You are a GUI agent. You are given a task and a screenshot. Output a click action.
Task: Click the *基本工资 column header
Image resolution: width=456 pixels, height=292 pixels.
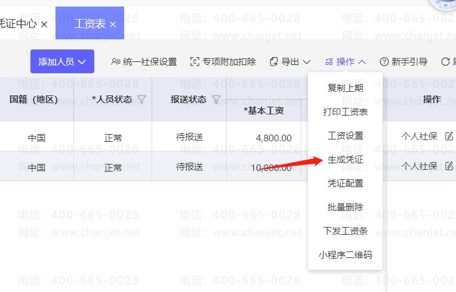coord(264,110)
